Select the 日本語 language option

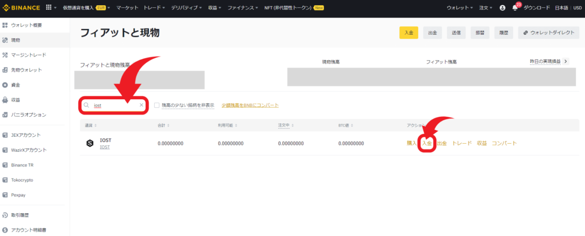(x=561, y=8)
